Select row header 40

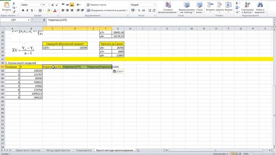[3, 78]
